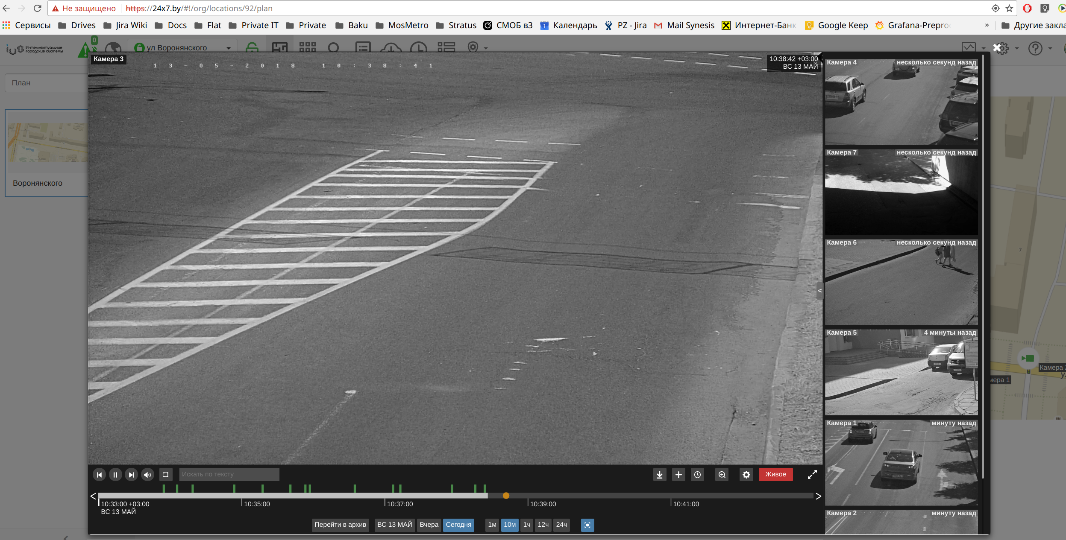Click the globe map icon
This screenshot has height=540, width=1066.
(113, 49)
